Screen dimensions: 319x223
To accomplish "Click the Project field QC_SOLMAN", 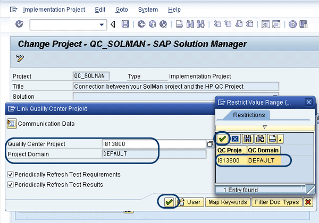I will pos(91,76).
